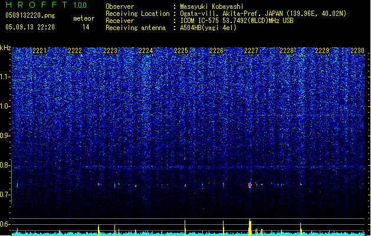Click the 1.1 frequency axis label
The width and height of the screenshot is (371, 236).
tap(5, 77)
